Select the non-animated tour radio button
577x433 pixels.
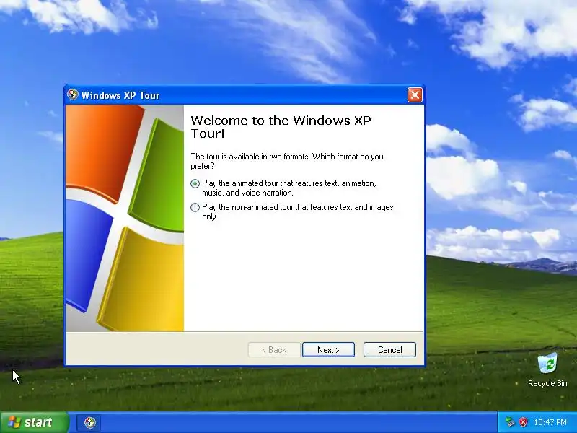(x=195, y=207)
